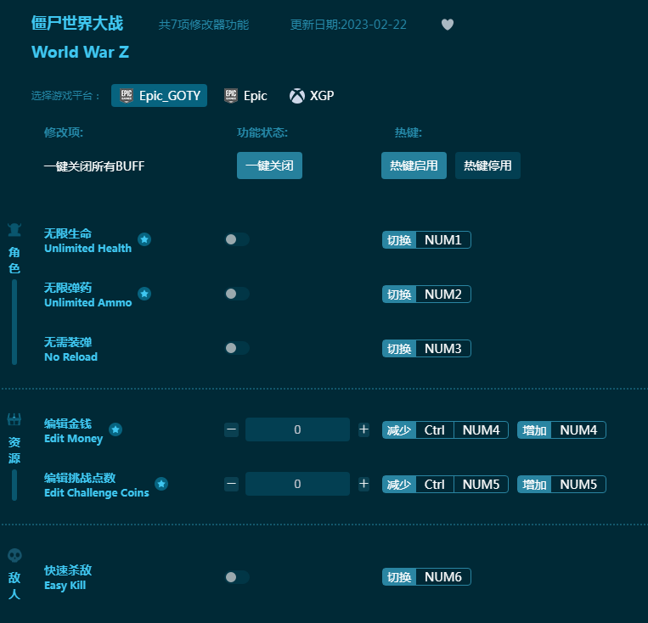The height and width of the screenshot is (623, 648).
Task: Click the 共7项修改器功能 text
Action: click(x=204, y=25)
